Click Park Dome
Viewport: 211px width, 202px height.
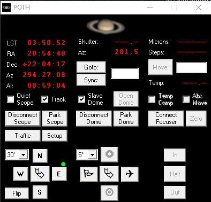[x=126, y=119]
